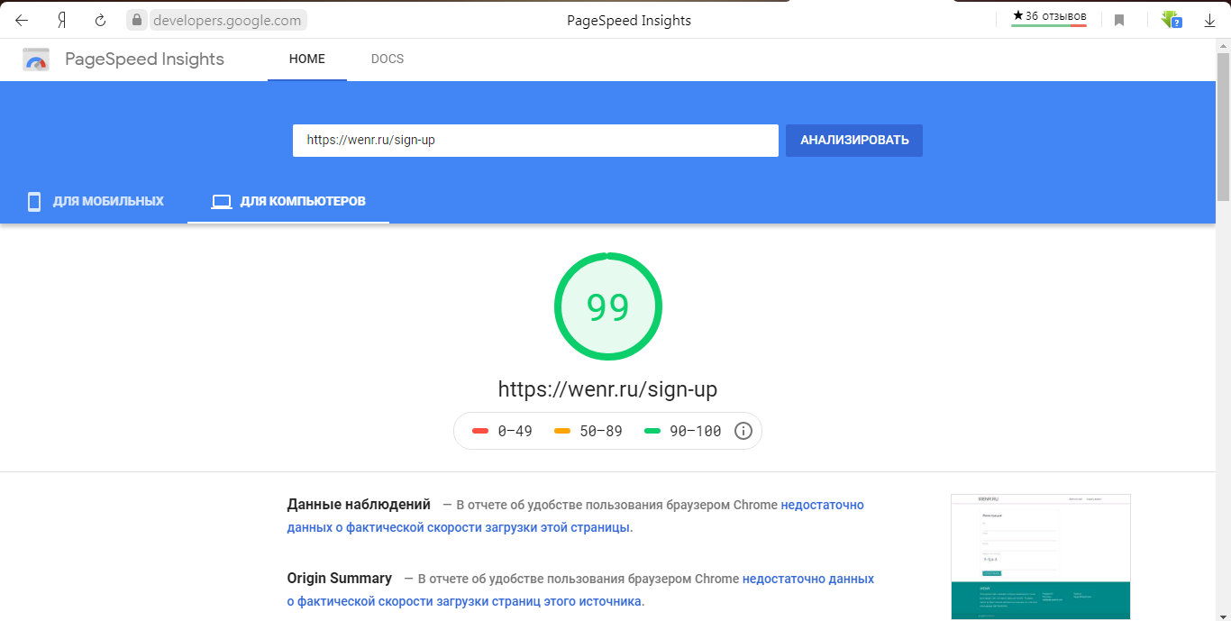Bookmark this page with the bookmark icon
This screenshot has height=621, width=1231.
click(x=1119, y=20)
